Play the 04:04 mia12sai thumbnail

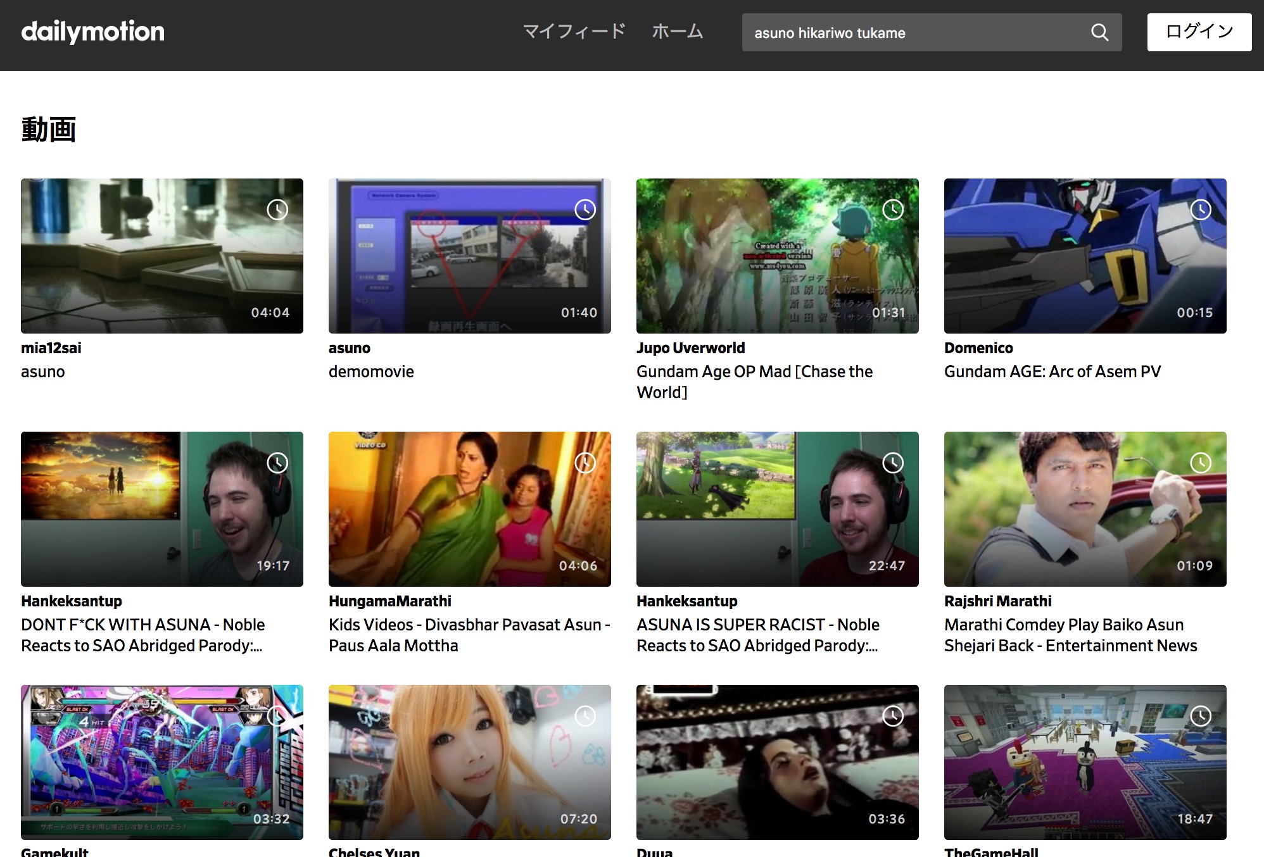(162, 256)
